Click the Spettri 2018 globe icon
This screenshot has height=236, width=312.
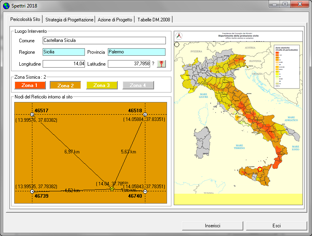tap(6, 6)
